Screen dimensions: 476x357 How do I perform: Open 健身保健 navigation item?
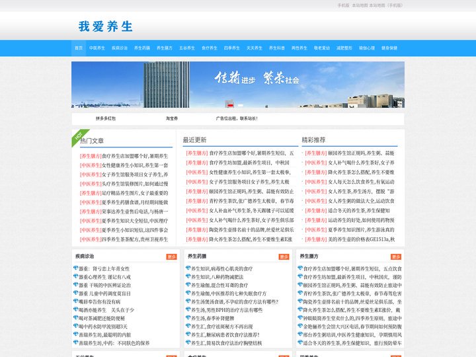tap(389, 48)
